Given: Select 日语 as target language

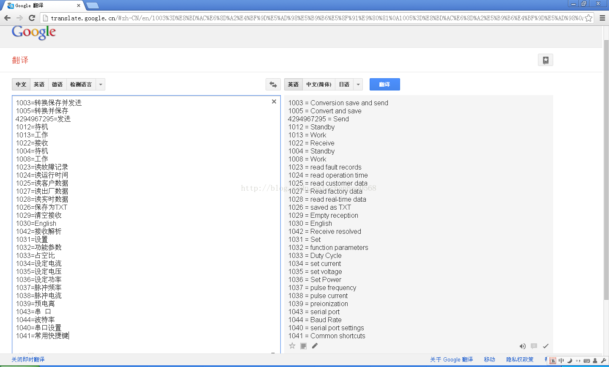Looking at the screenshot, I should coord(344,85).
